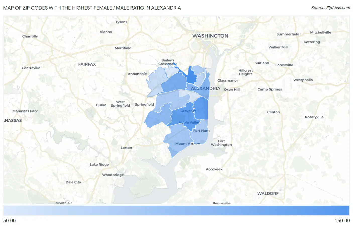Click the map title heading text

tap(92, 8)
